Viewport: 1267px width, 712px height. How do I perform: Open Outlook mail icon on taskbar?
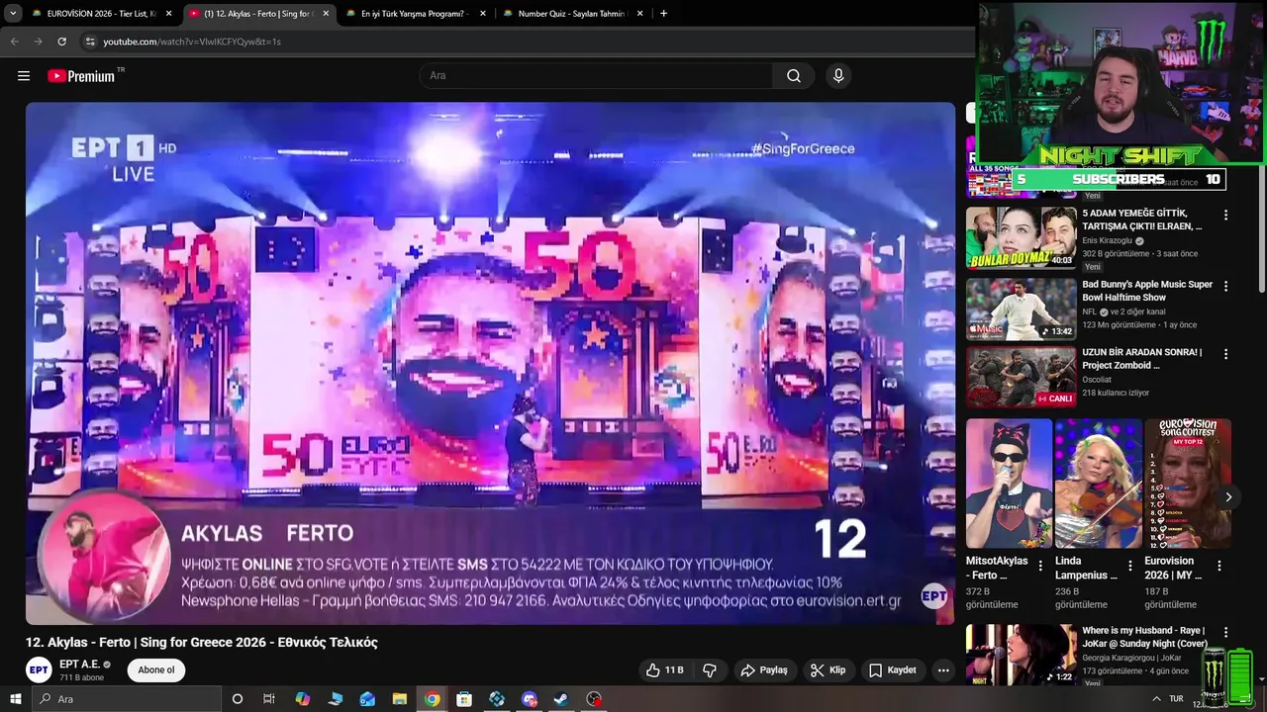click(367, 699)
